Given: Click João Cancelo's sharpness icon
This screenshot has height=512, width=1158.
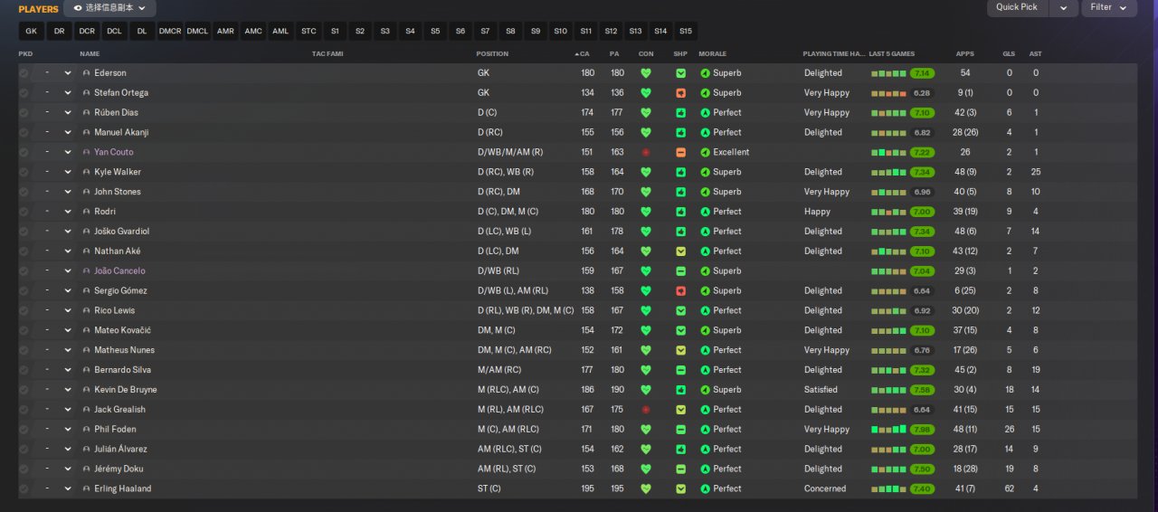Looking at the screenshot, I should [680, 271].
